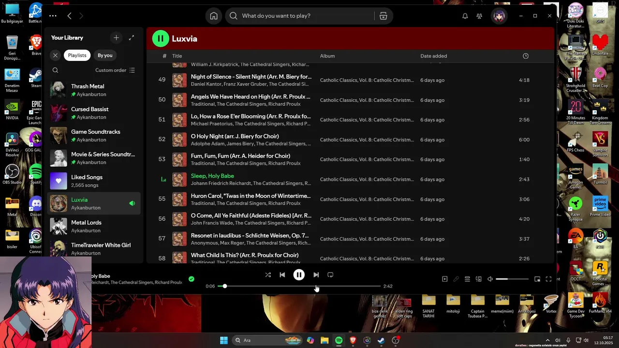The image size is (619, 348).
Task: Open the Brave browser taskbar icon
Action: (353, 340)
